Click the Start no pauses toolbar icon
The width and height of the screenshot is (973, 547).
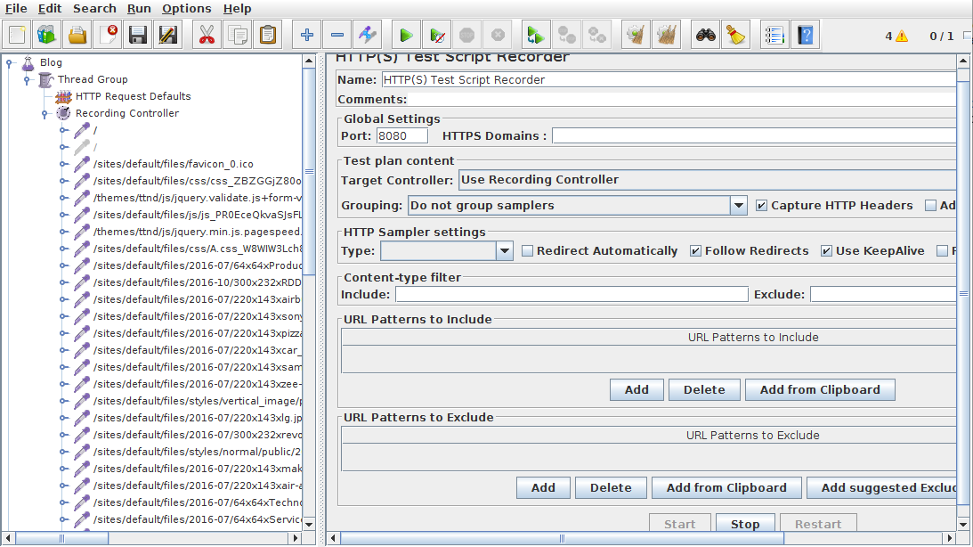pos(437,35)
